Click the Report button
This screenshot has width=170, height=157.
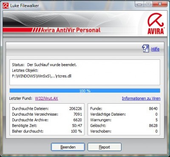tap(105, 147)
